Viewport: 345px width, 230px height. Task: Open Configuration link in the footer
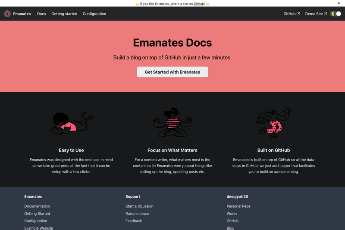point(36,221)
